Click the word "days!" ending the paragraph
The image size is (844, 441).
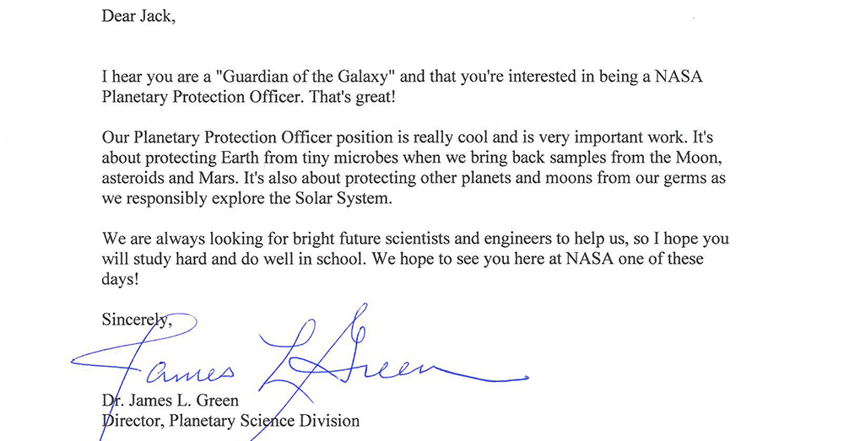point(121,279)
